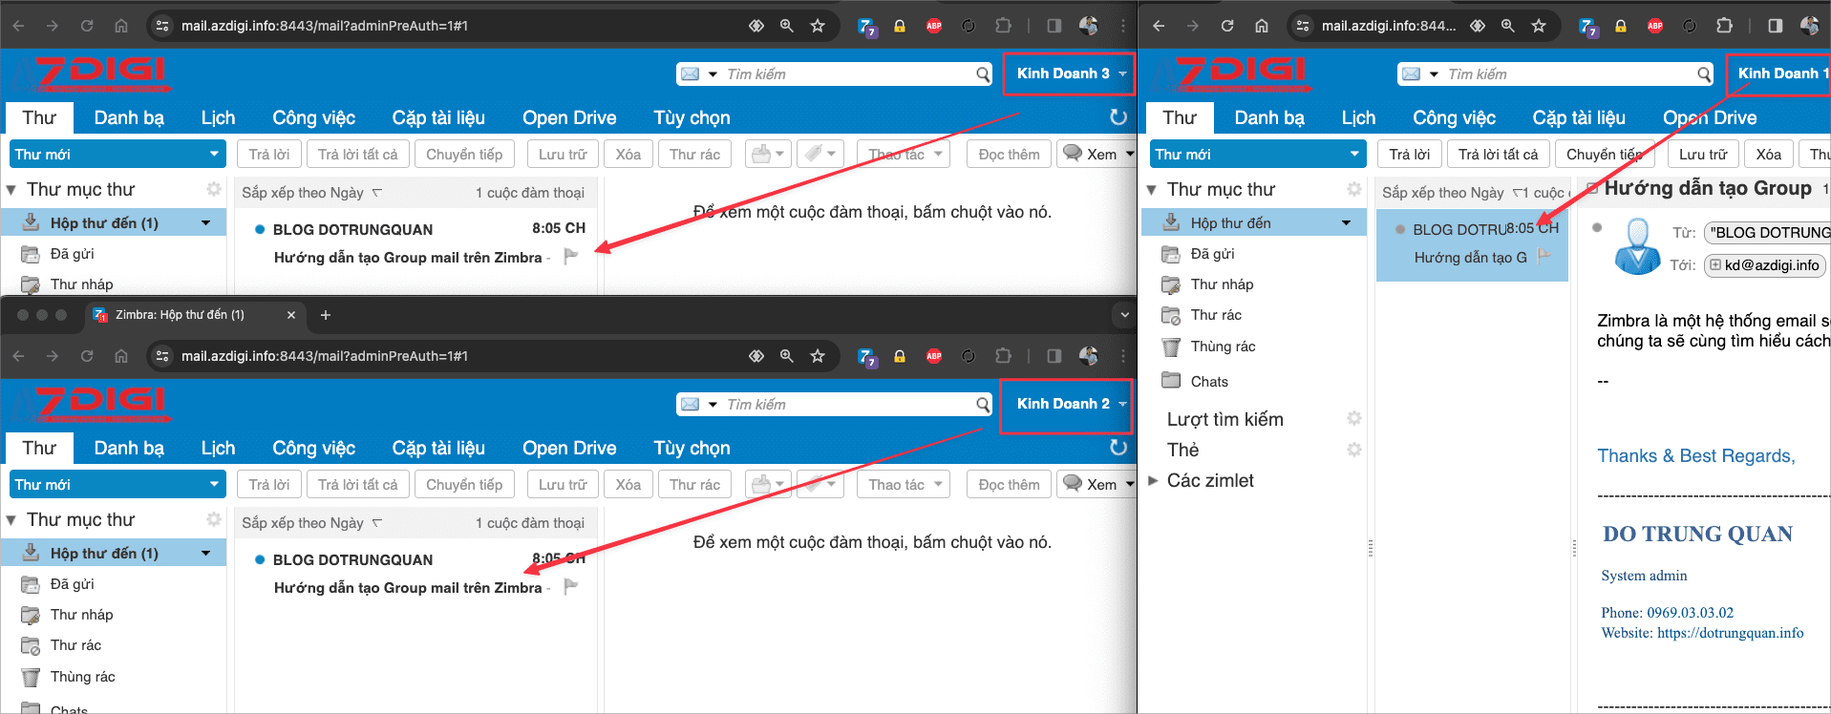
Task: Switch to Open Drive tab in Kinh Doanh 2
Action: (x=569, y=448)
